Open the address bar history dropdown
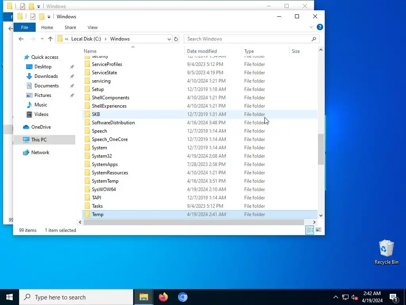 click(x=169, y=39)
